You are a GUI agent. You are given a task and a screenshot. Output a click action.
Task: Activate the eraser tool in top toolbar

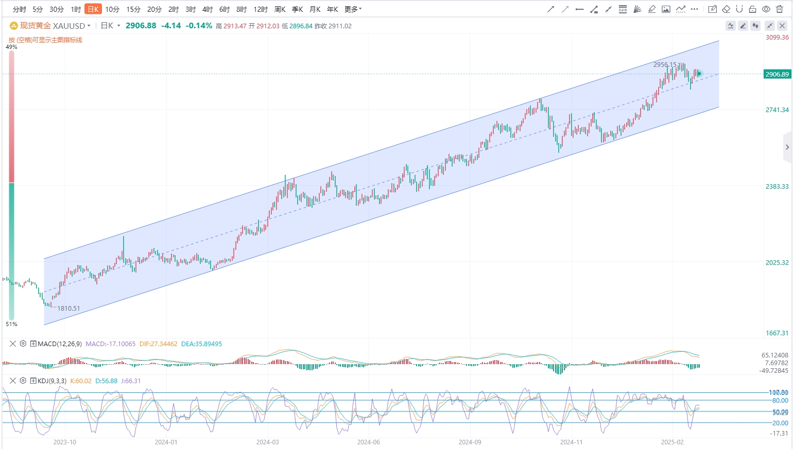click(726, 9)
